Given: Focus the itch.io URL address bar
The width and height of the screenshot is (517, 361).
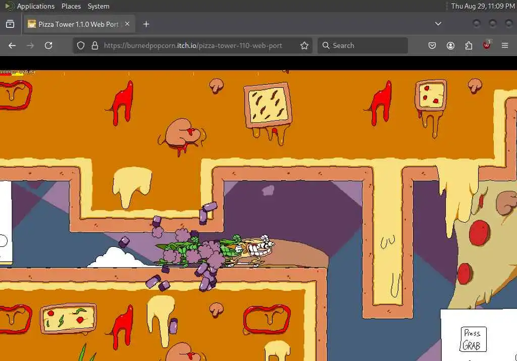Looking at the screenshot, I should (193, 45).
